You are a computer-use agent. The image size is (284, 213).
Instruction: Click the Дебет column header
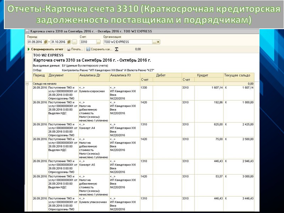161,75
